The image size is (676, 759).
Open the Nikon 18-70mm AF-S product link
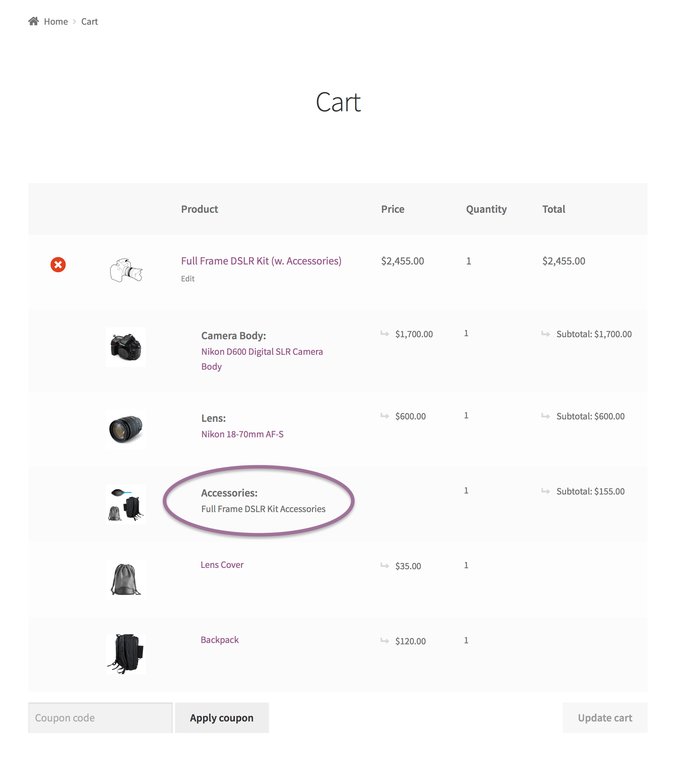pyautogui.click(x=242, y=434)
